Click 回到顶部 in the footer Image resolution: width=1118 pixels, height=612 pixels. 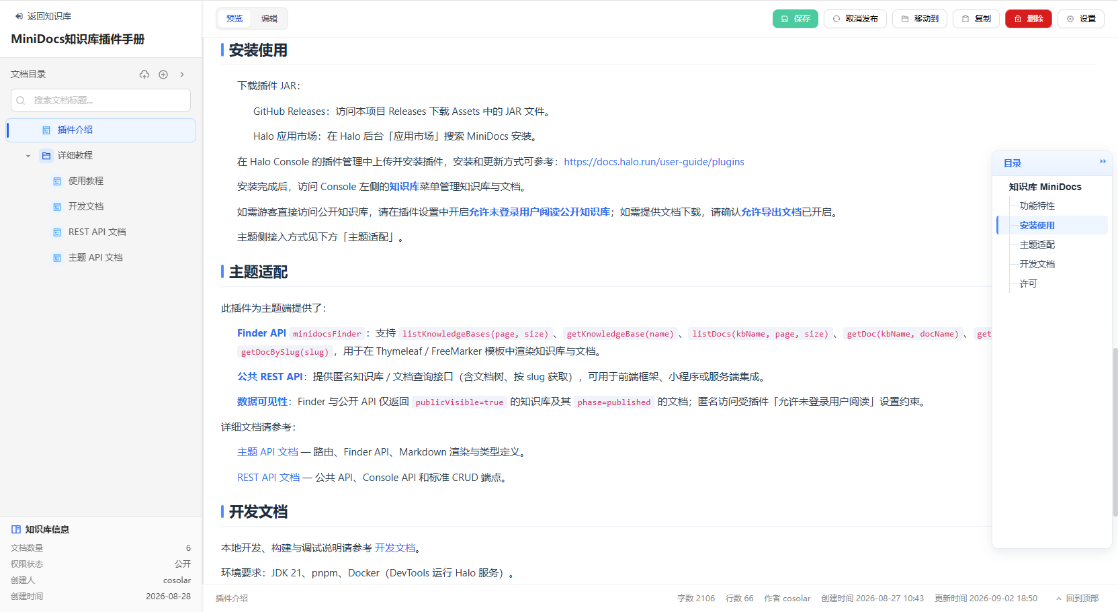coord(1077,599)
